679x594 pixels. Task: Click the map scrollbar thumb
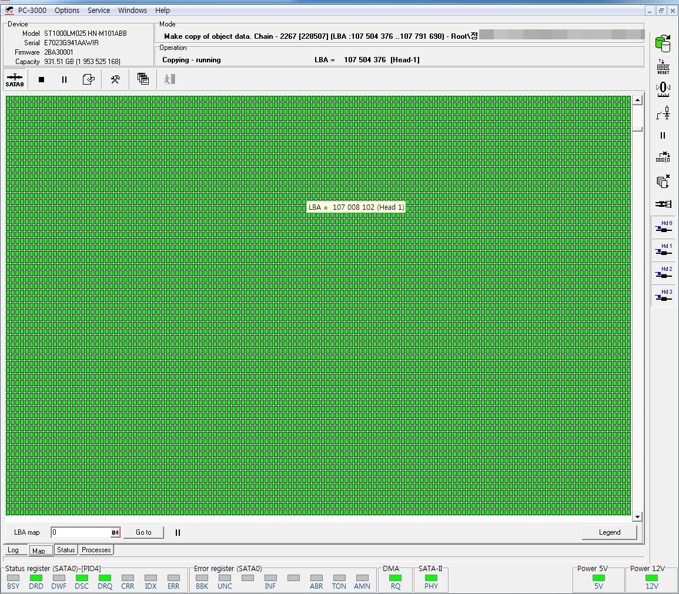click(637, 129)
